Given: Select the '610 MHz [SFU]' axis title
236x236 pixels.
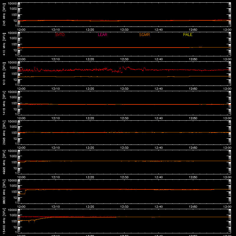Looking at the screenshot, I should (x=4, y=73).
